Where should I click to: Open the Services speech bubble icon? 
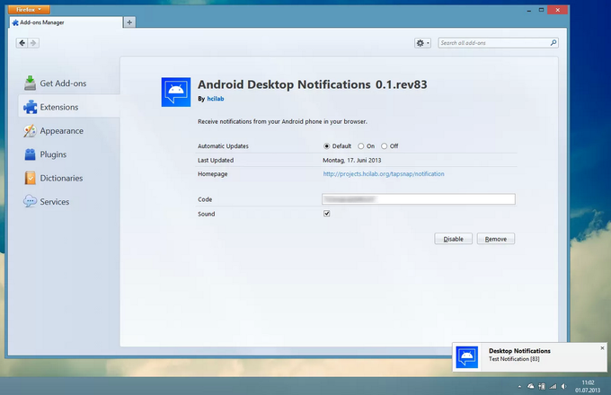point(30,202)
